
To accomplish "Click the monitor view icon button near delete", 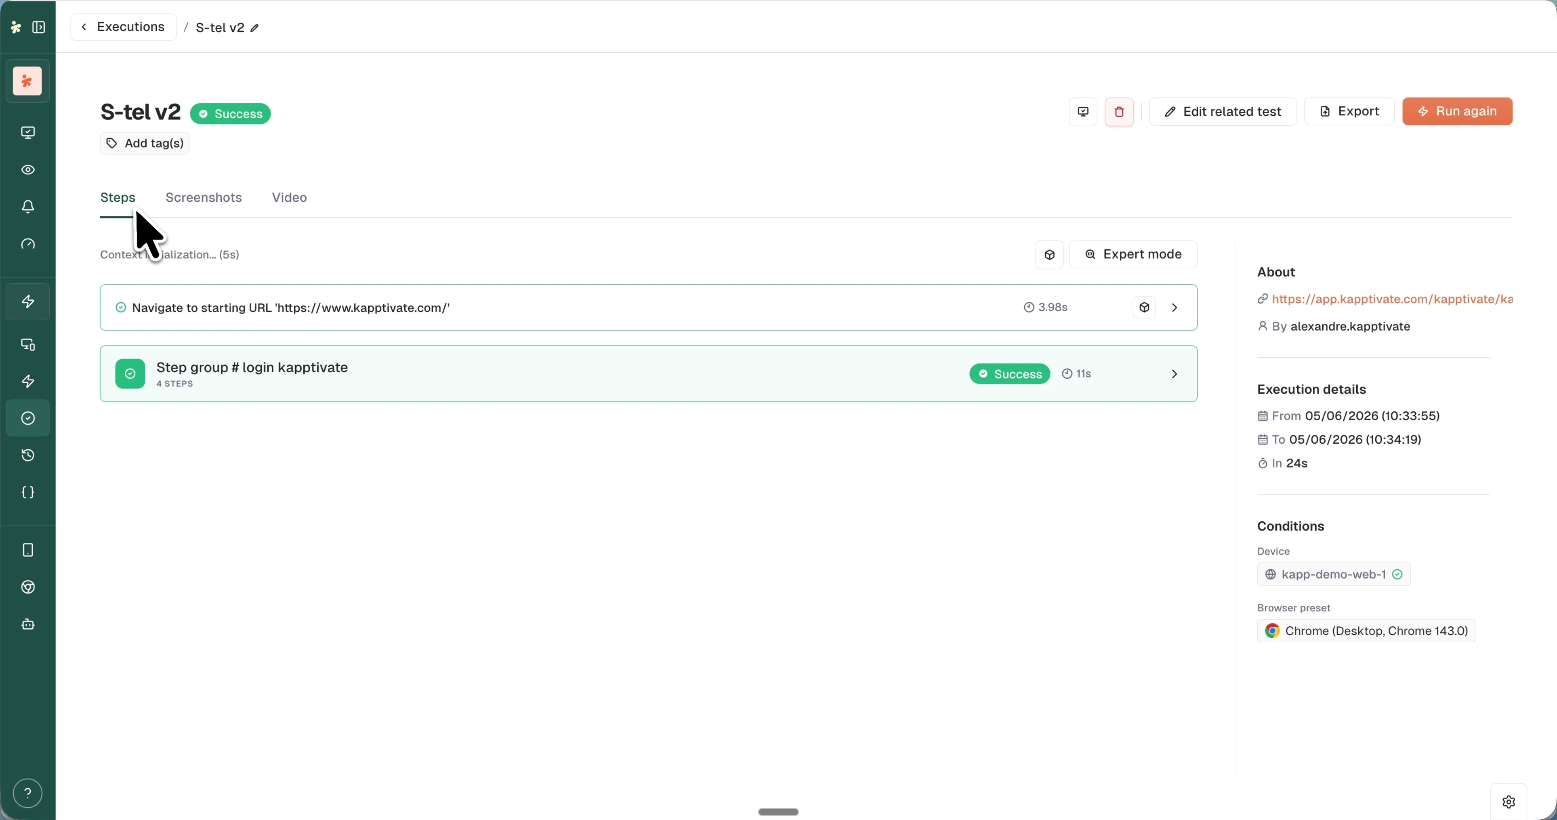I will (x=1083, y=112).
